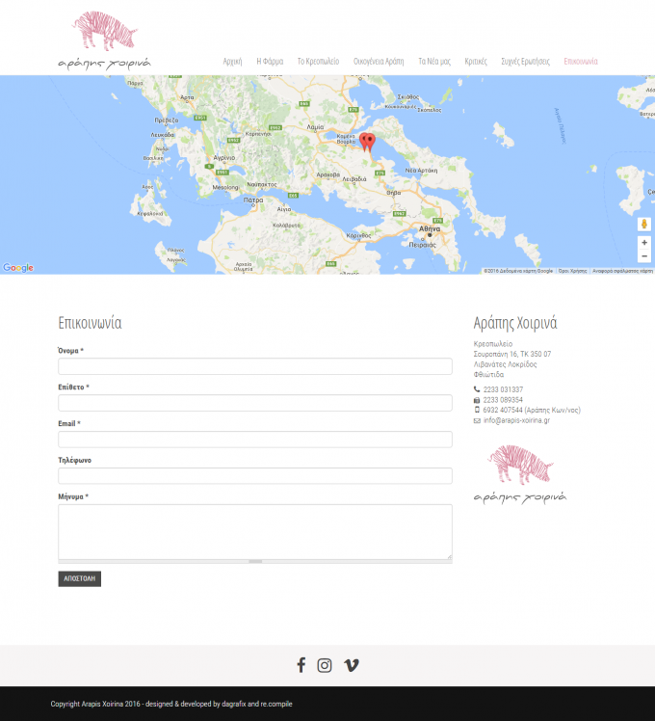The height and width of the screenshot is (721, 655).
Task: Click the re.compile footer link
Action: [x=276, y=704]
